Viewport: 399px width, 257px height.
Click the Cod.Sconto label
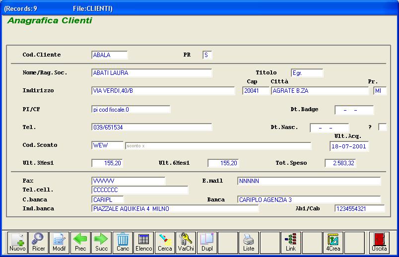40,145
